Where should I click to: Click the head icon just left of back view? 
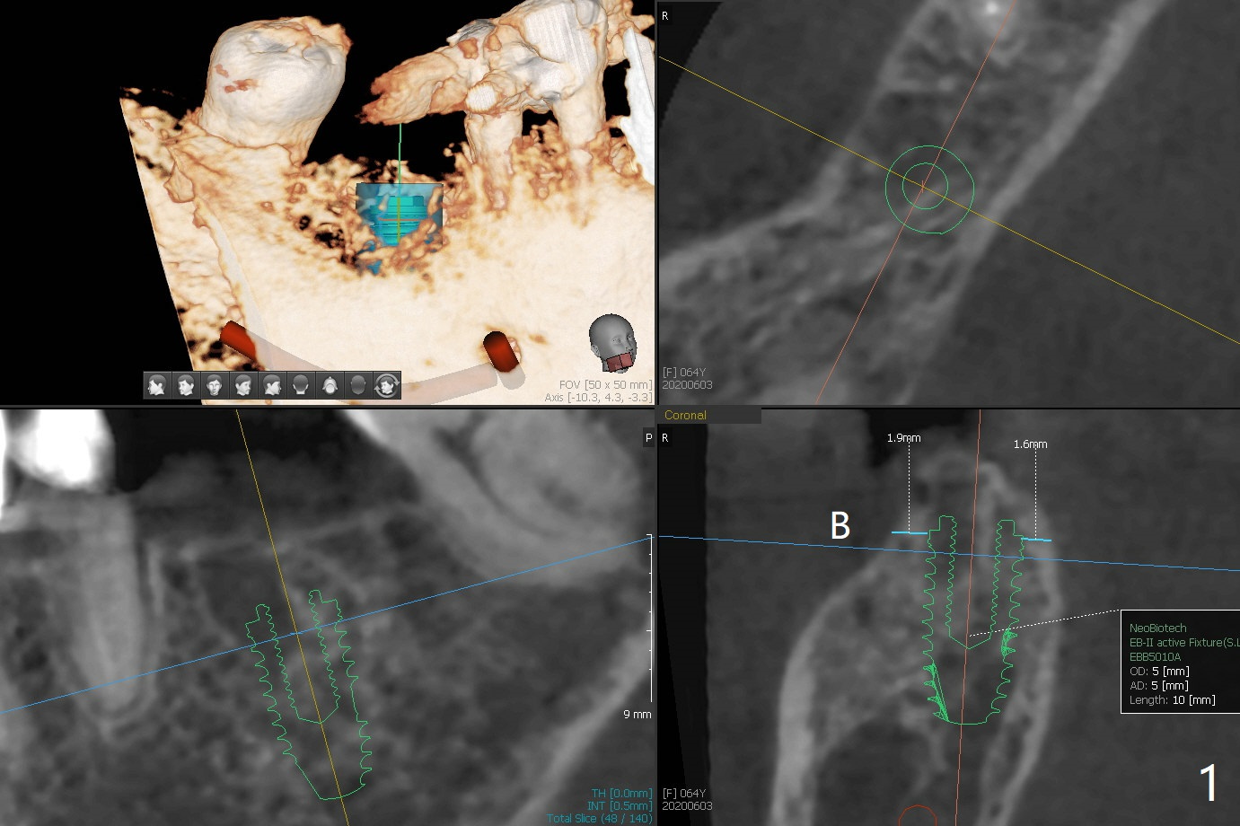[x=272, y=385]
